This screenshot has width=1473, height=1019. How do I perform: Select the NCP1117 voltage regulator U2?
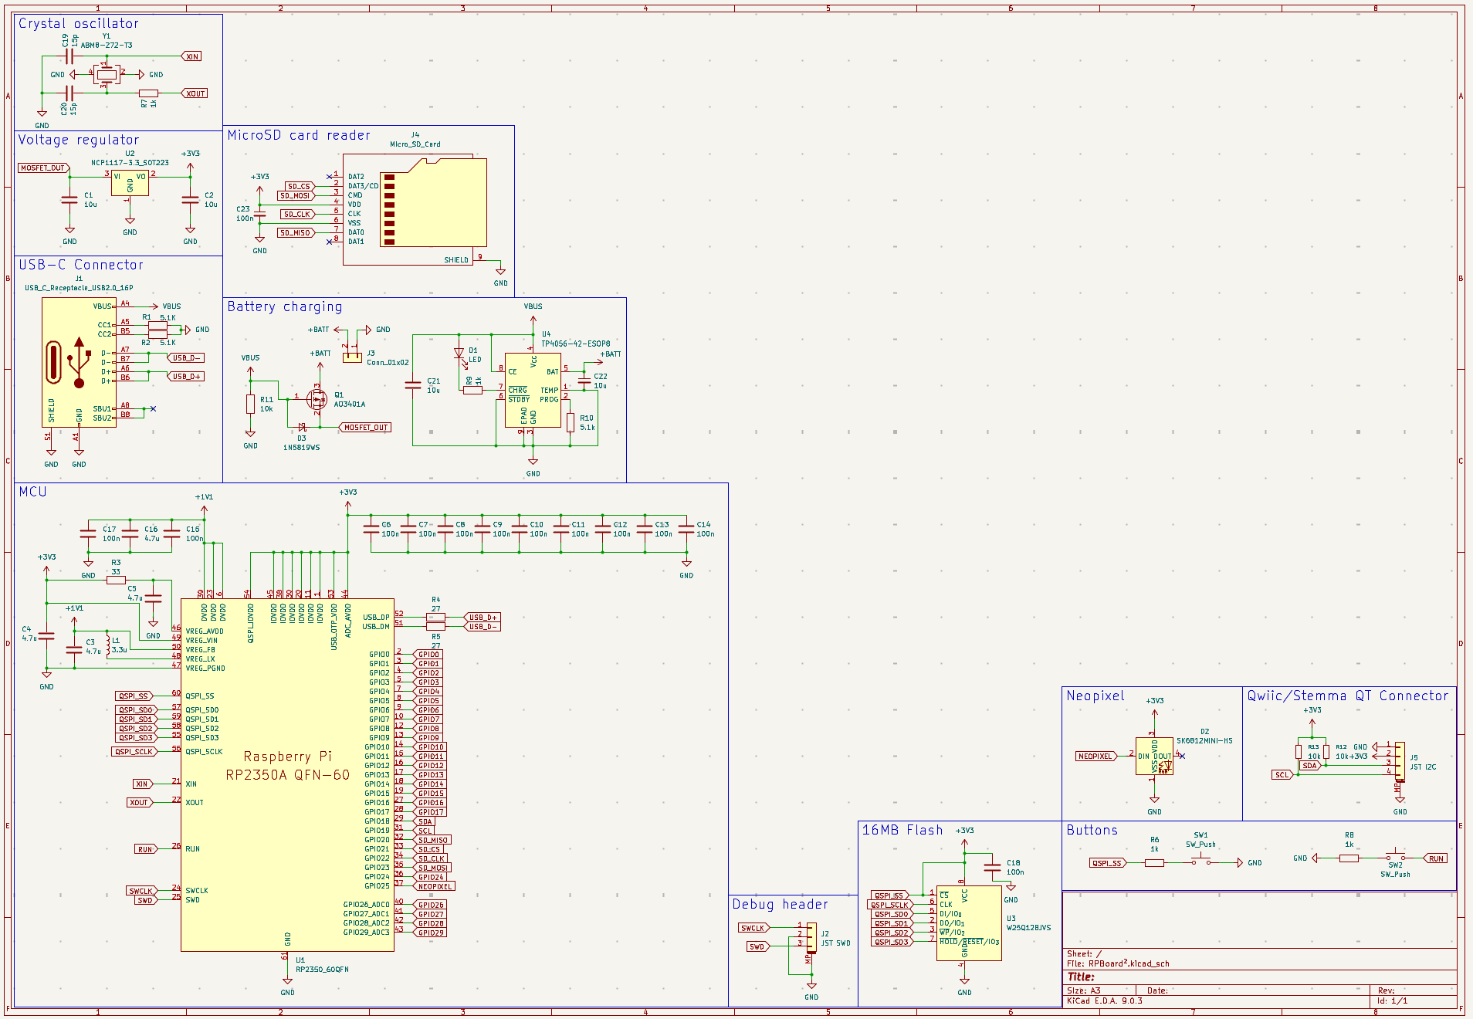coord(130,182)
